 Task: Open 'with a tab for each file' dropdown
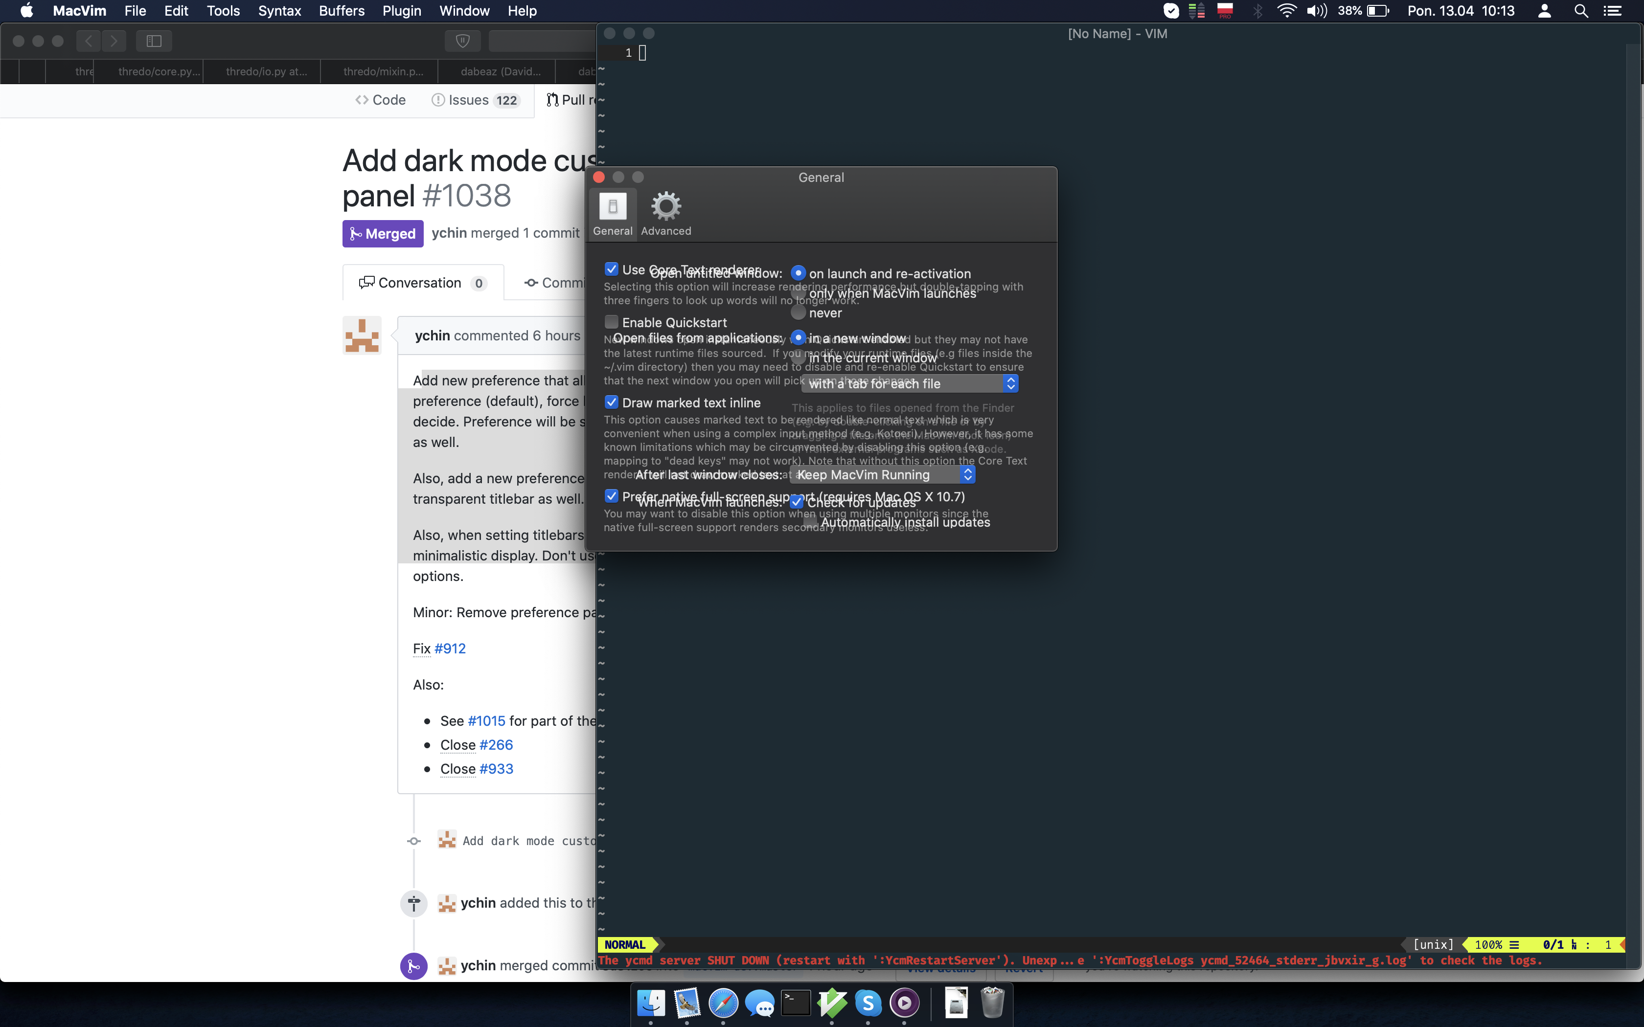(910, 384)
